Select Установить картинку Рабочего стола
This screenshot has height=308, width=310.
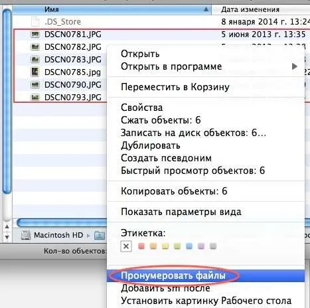click(x=206, y=301)
